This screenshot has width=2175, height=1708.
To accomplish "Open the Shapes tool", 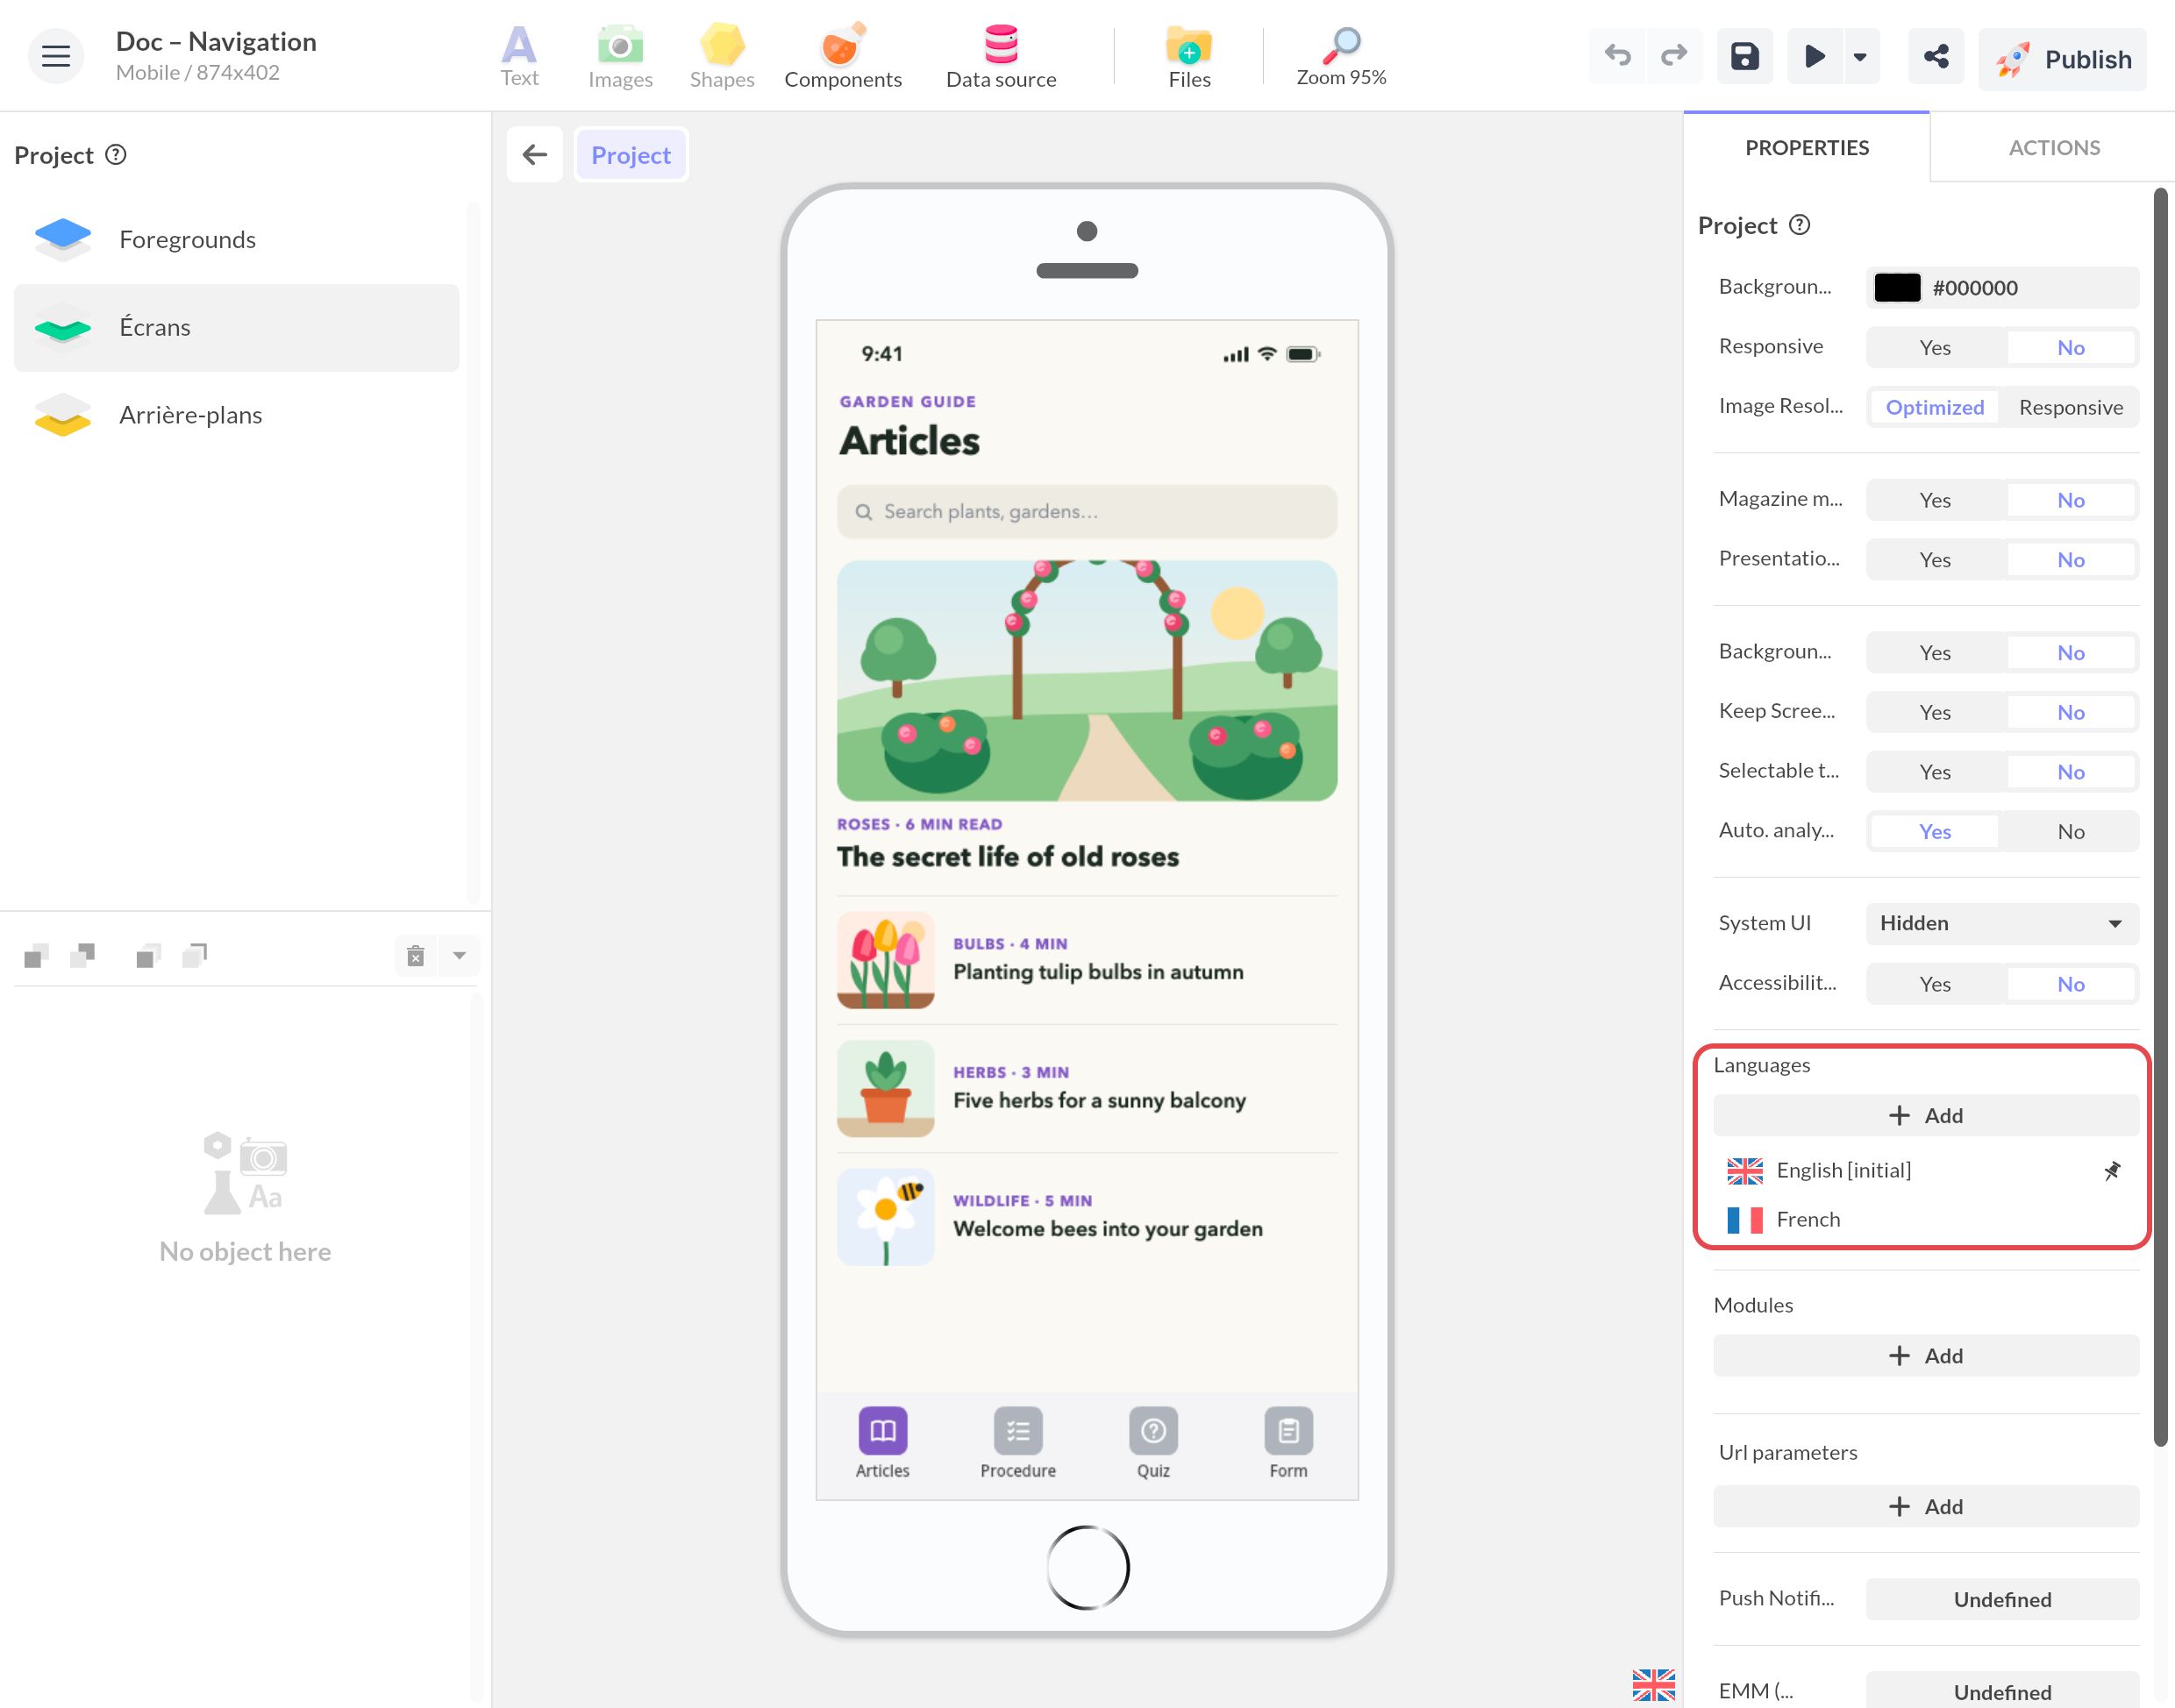I will coord(722,56).
